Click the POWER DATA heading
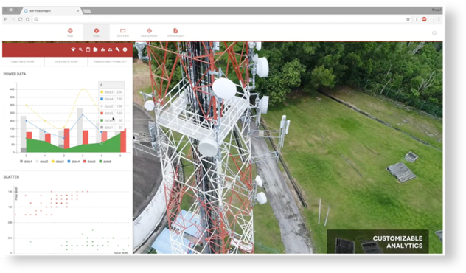This screenshot has height=273, width=466. [x=15, y=74]
